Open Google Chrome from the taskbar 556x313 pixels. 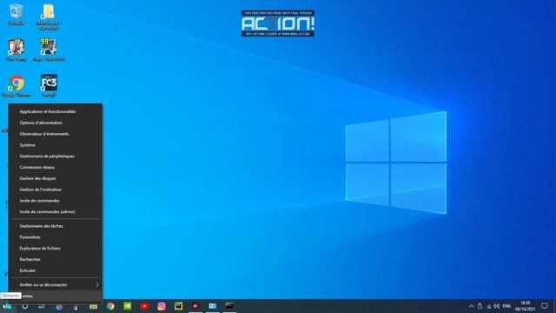110,306
